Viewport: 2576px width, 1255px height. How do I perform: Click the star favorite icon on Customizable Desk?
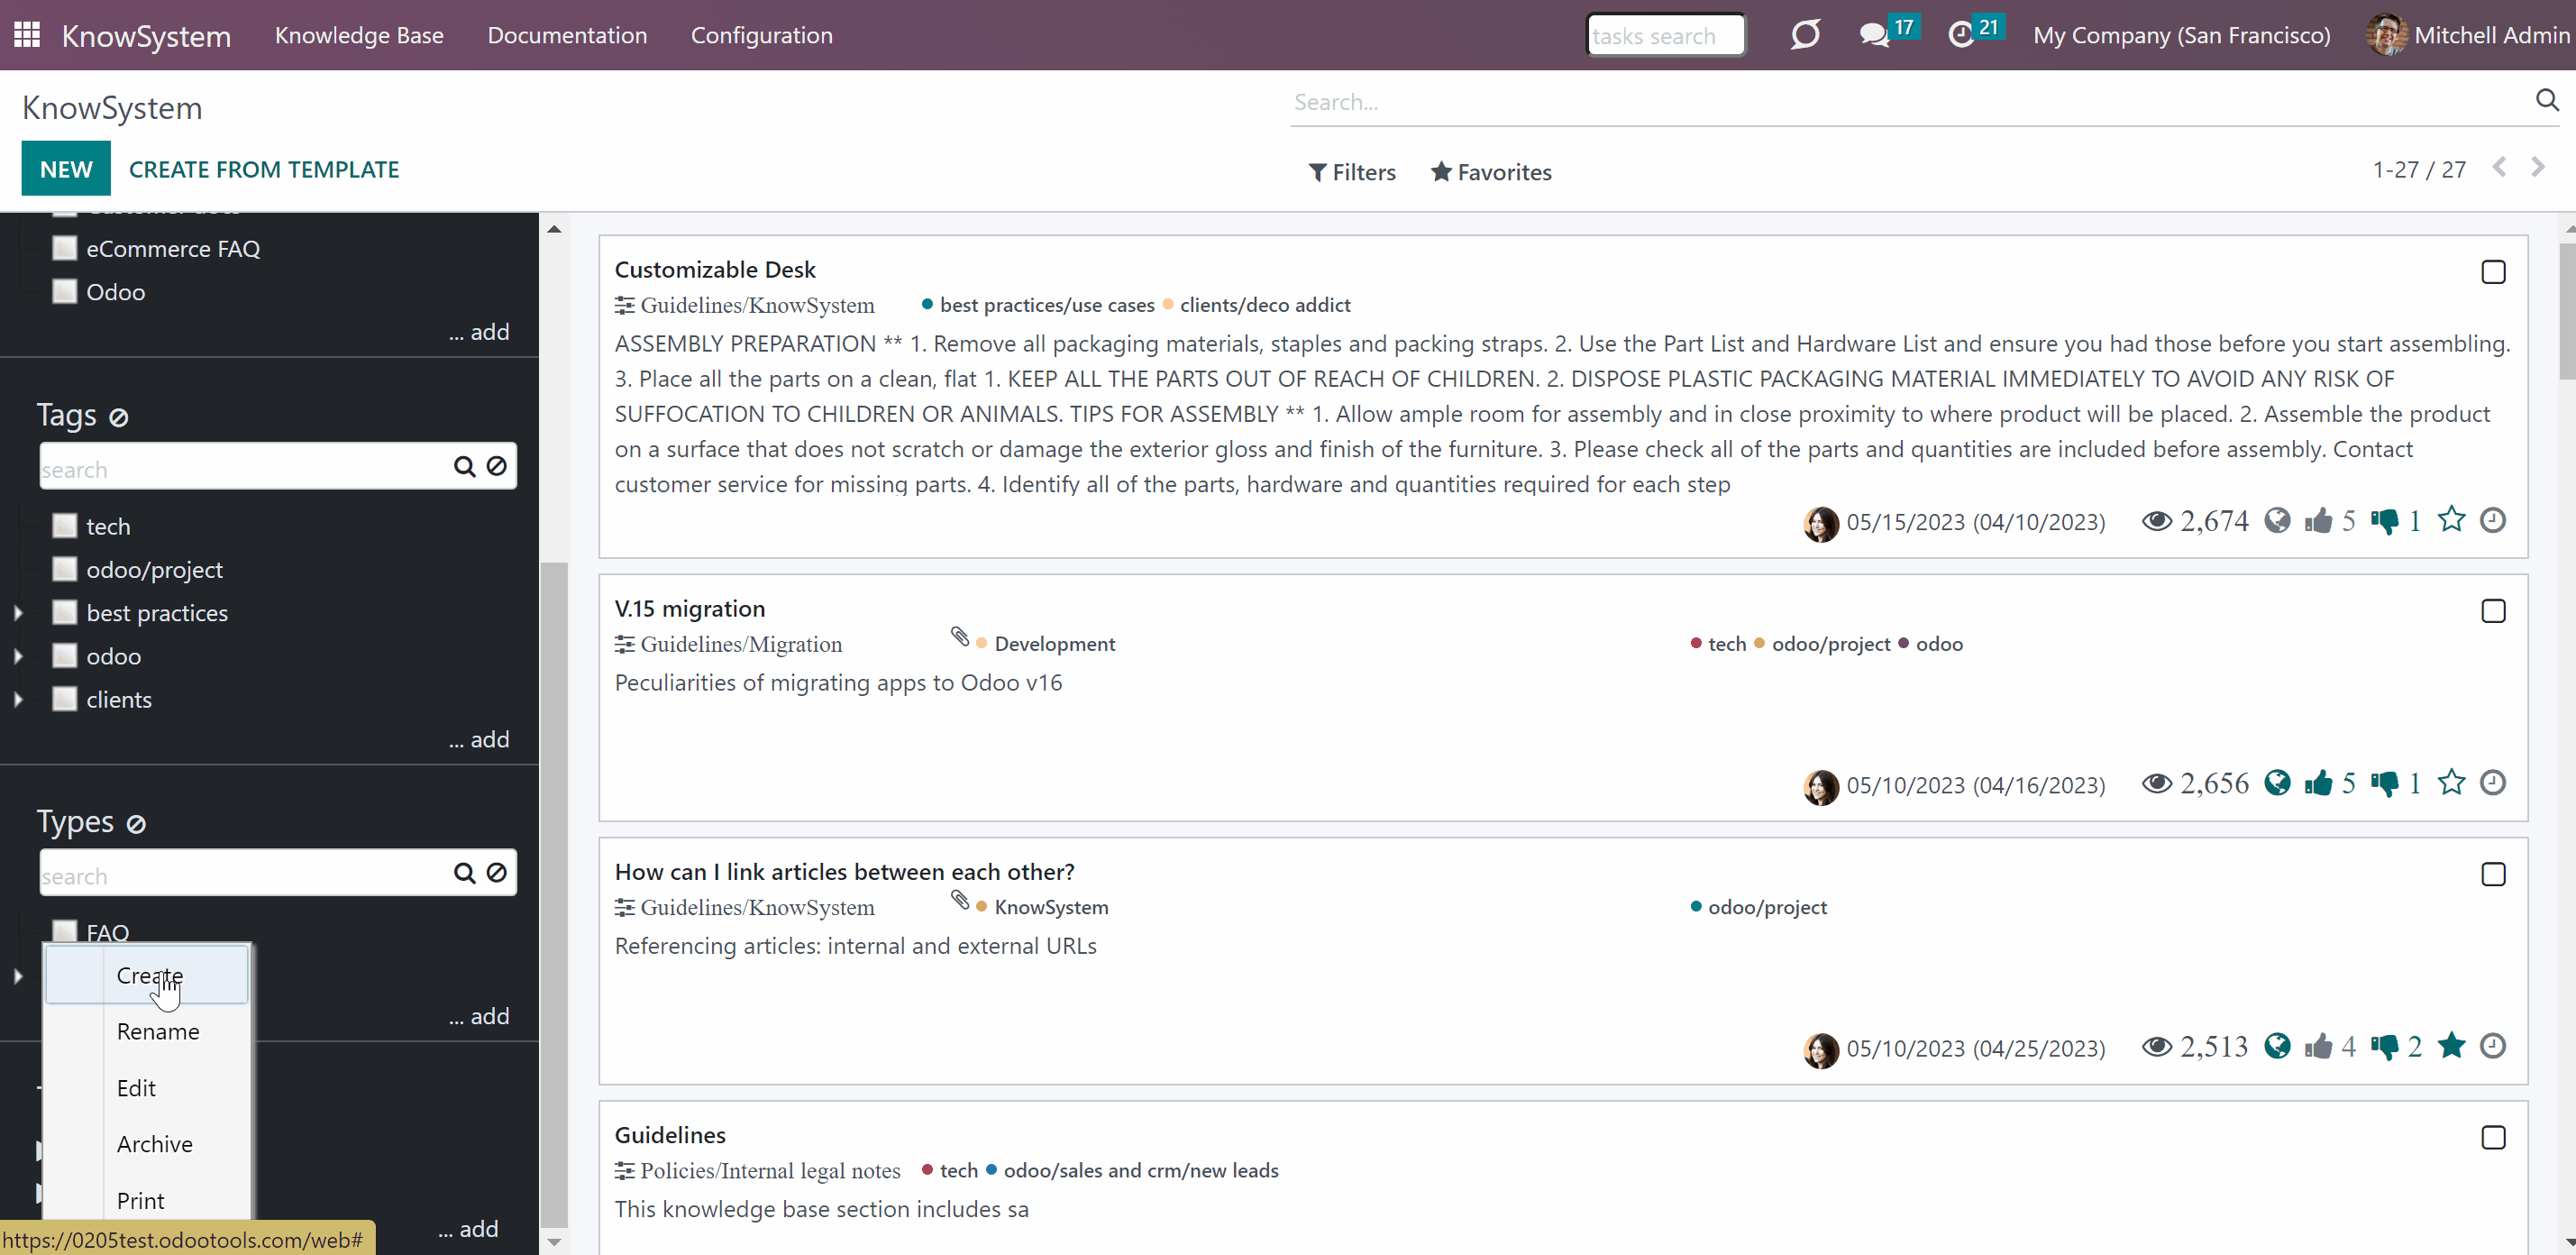[x=2451, y=520]
